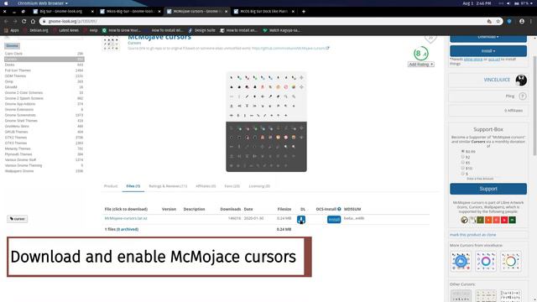
Task: Open the Debian.org bookmark
Action: [36, 30]
